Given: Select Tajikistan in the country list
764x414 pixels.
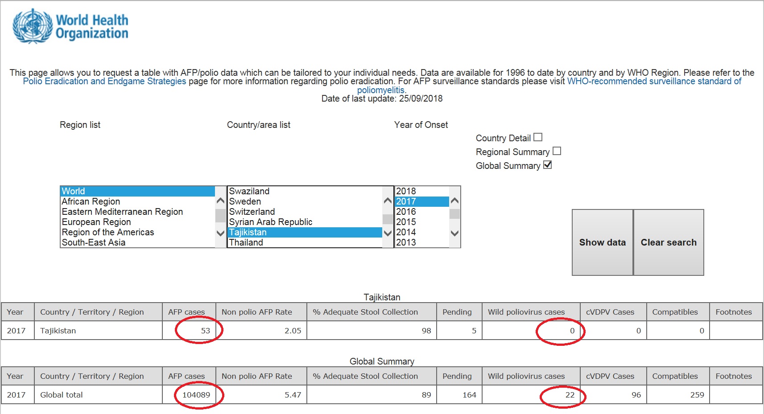Looking at the screenshot, I should click(305, 232).
